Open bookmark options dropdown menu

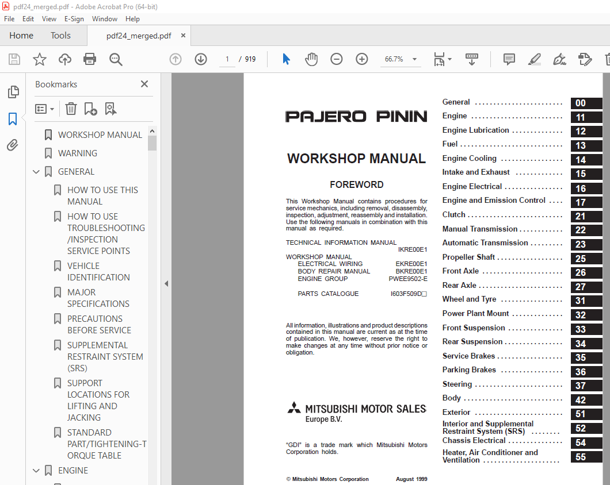click(x=44, y=109)
